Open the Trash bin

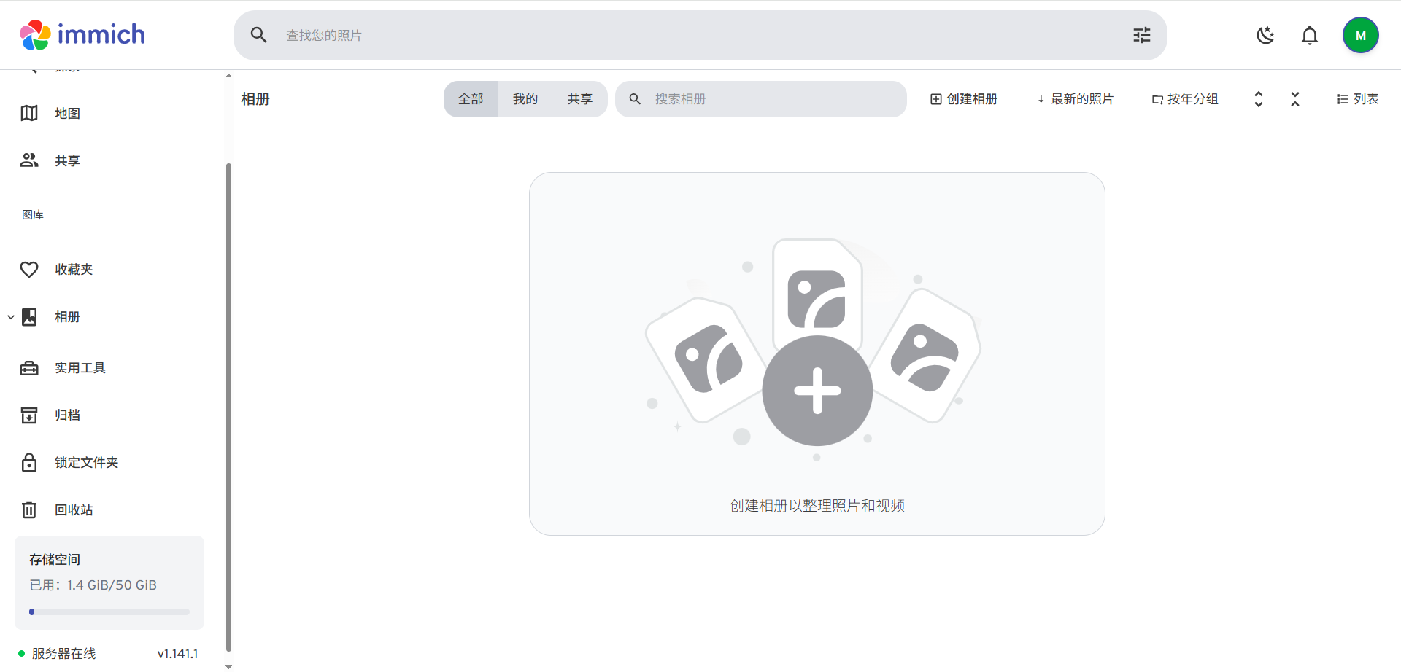coord(73,510)
